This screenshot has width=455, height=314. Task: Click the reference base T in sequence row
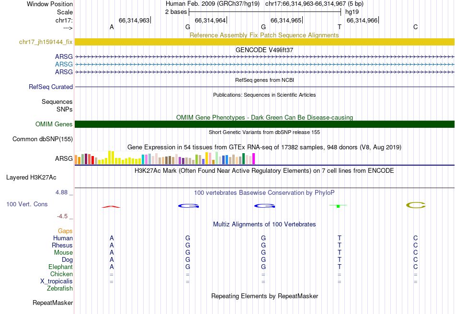(340, 27)
